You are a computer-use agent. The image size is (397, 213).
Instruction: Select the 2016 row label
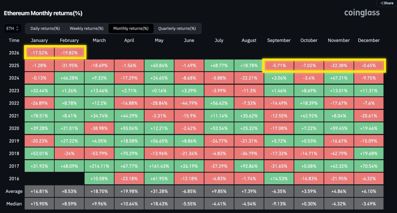tap(14, 178)
